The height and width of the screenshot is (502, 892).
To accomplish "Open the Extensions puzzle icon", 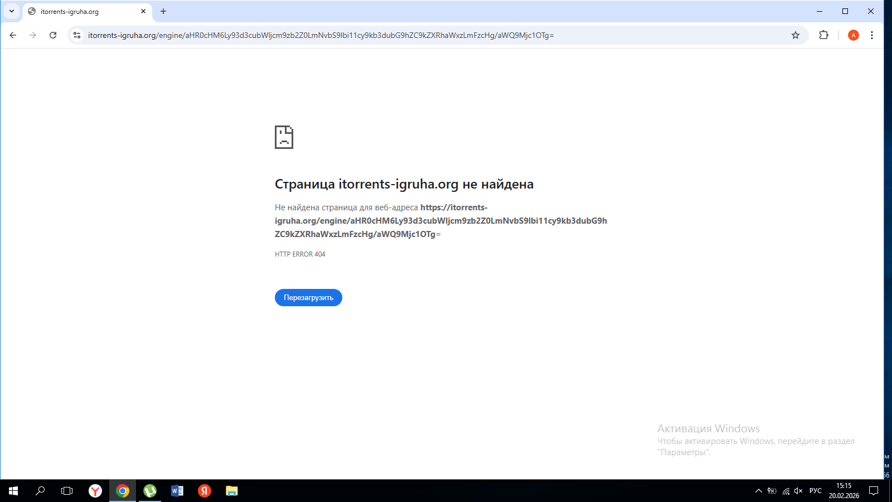I will click(823, 35).
